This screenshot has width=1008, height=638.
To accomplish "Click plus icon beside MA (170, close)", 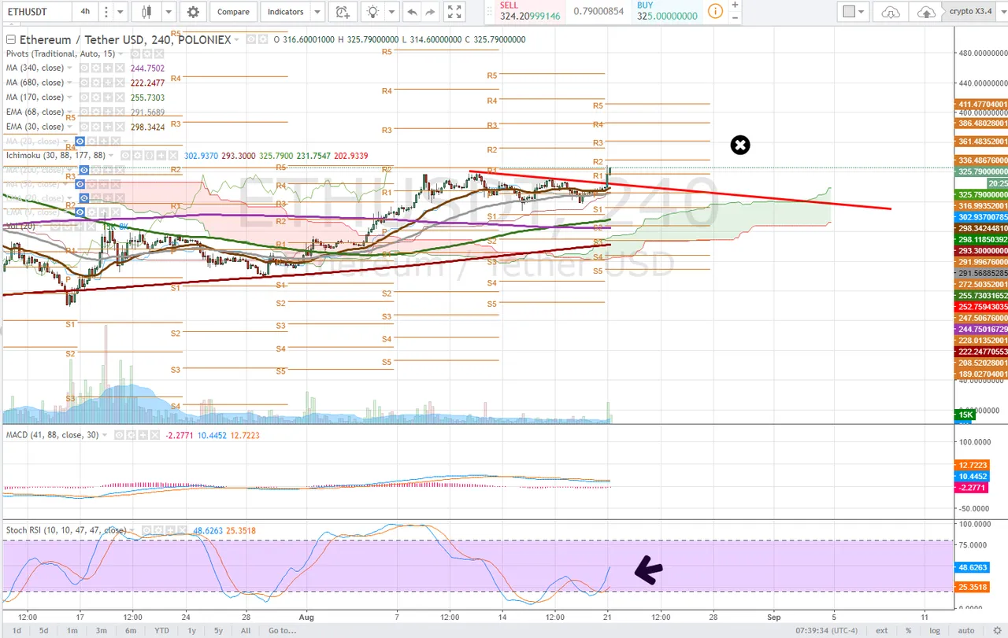I will coord(108,98).
